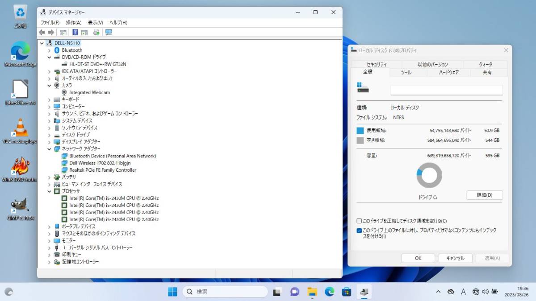Open the 操作(A) menu
Viewport: 536px width, 301px height.
[74, 23]
